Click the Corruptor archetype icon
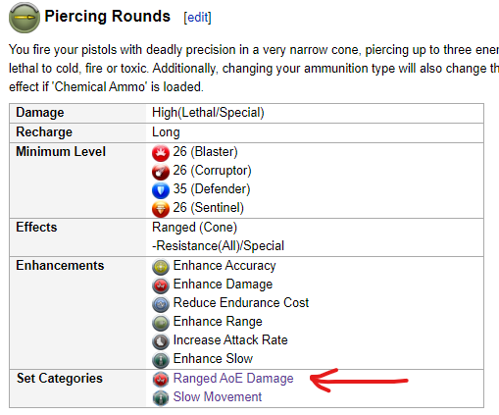This screenshot has width=499, height=415. [x=161, y=172]
